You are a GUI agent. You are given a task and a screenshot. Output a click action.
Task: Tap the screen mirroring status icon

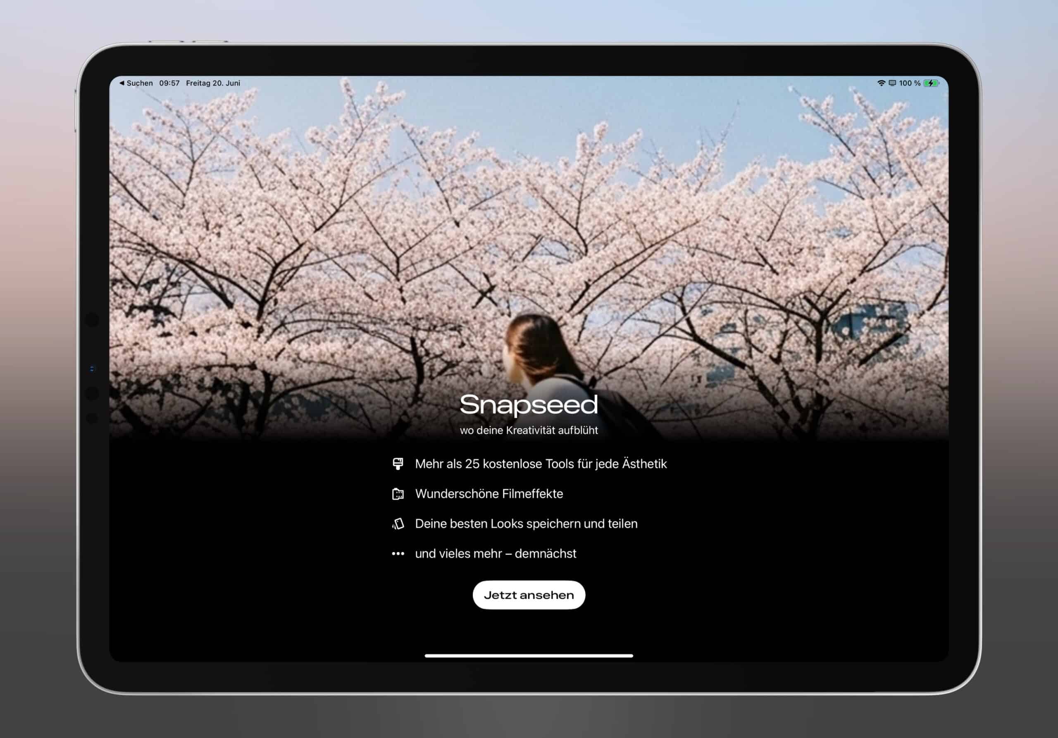click(892, 83)
